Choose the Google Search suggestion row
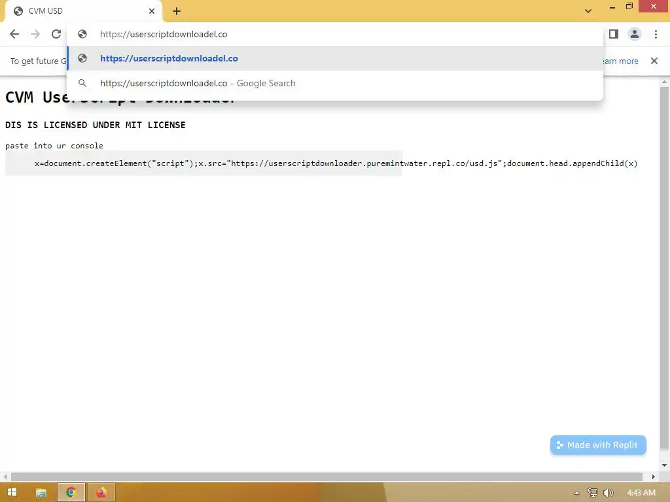The width and height of the screenshot is (670, 502). pyautogui.click(x=335, y=83)
